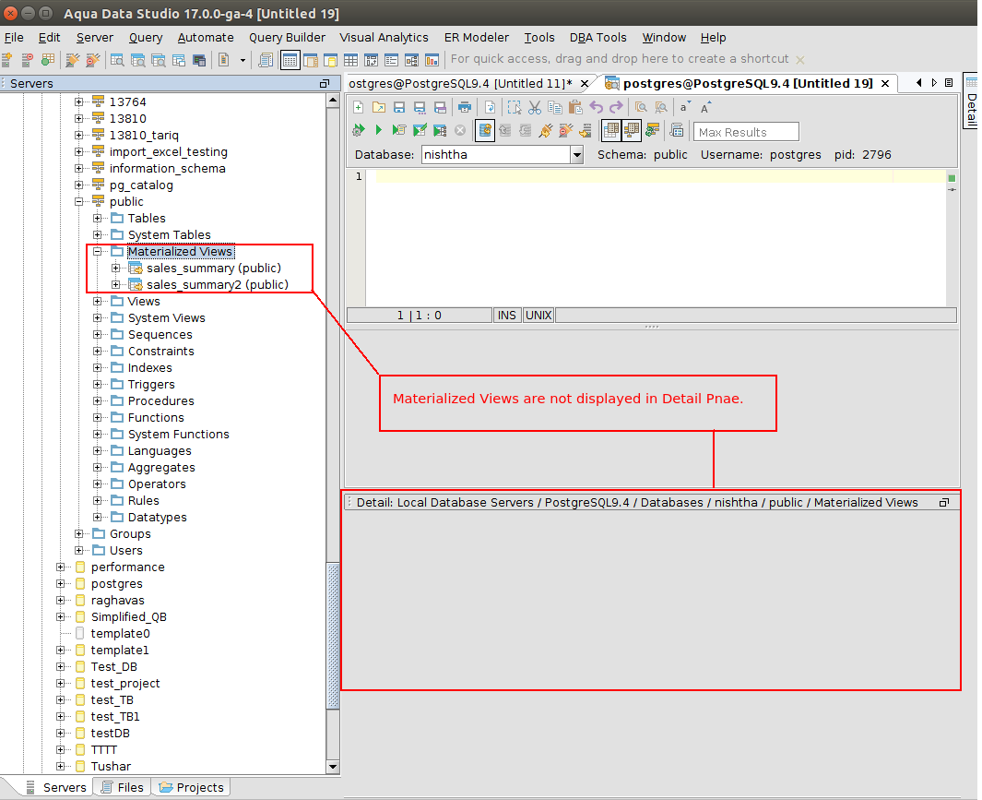Click the ER Modeler diagram icon in main toolbar
The height and width of the screenshot is (800, 982).
pos(411,60)
